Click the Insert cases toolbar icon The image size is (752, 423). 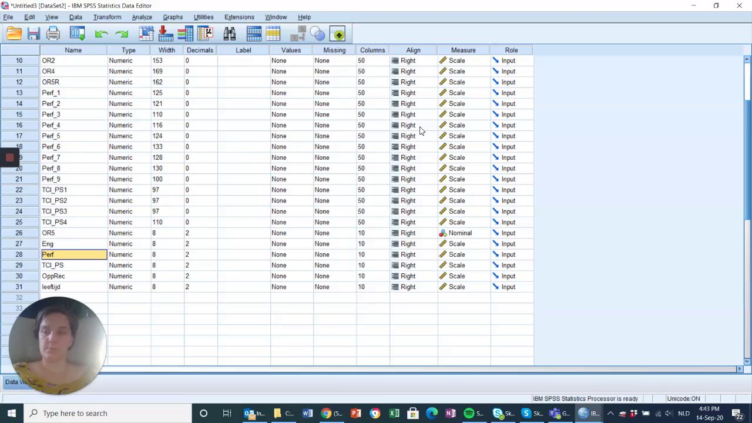tap(254, 34)
